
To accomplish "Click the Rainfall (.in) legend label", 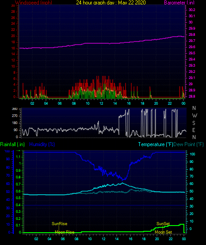I will pyautogui.click(x=12, y=144).
